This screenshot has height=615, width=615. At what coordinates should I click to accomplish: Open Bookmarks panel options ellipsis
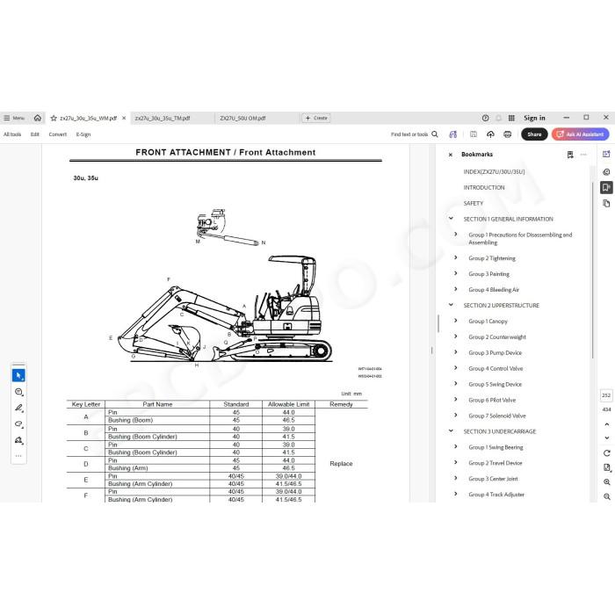coord(583,155)
